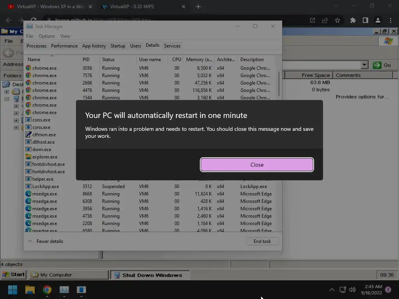Select msedge.exe row PID 3956
The height and width of the screenshot is (299, 399).
[150, 209]
